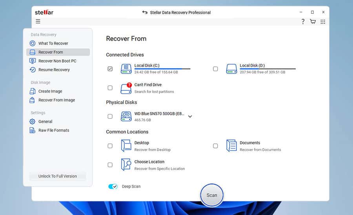Expand the WD Blue SN570 disk chevron
This screenshot has height=215, width=353.
click(190, 116)
